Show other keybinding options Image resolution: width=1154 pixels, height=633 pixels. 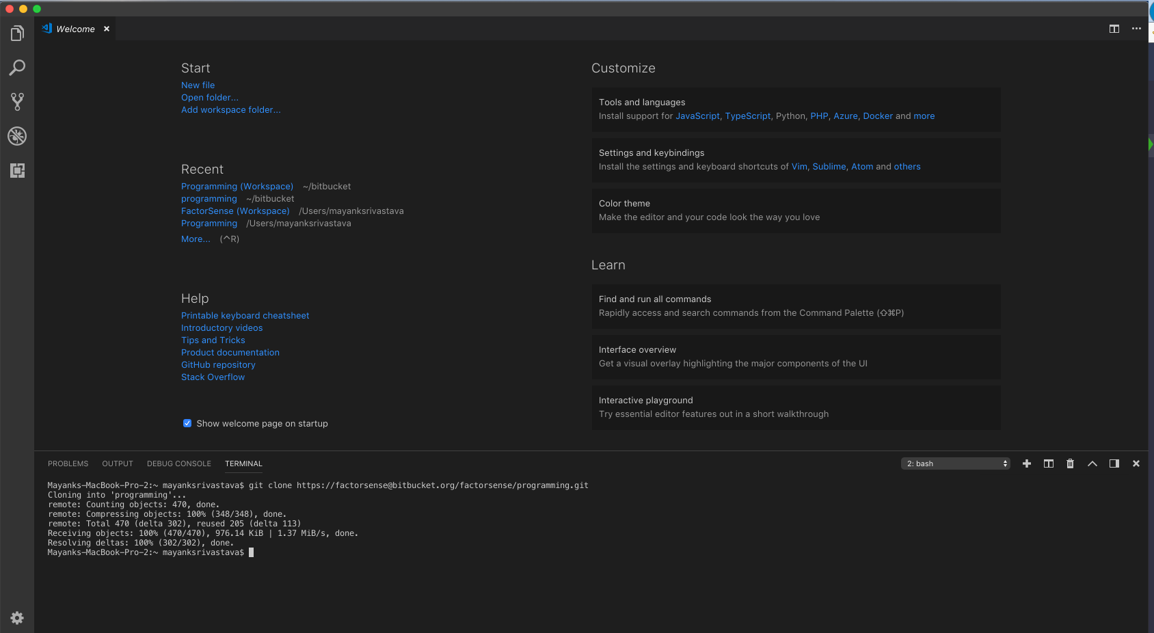pos(907,167)
